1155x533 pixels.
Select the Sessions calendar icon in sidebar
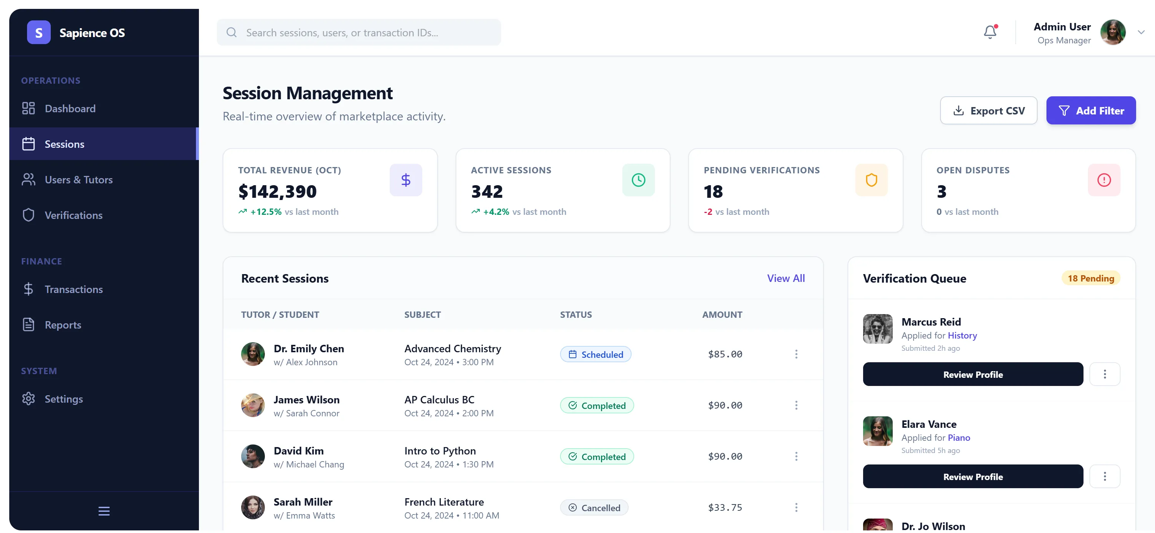point(28,143)
